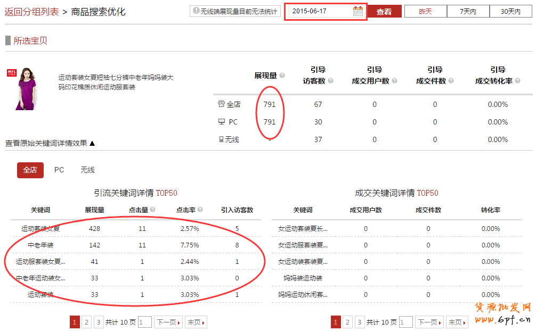
Task: Select the 昨天 date range option
Action: (x=425, y=11)
